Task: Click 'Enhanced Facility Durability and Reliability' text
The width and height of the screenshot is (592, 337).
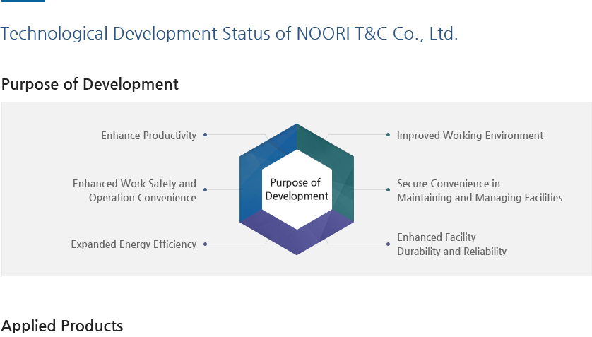Action: coord(451,244)
